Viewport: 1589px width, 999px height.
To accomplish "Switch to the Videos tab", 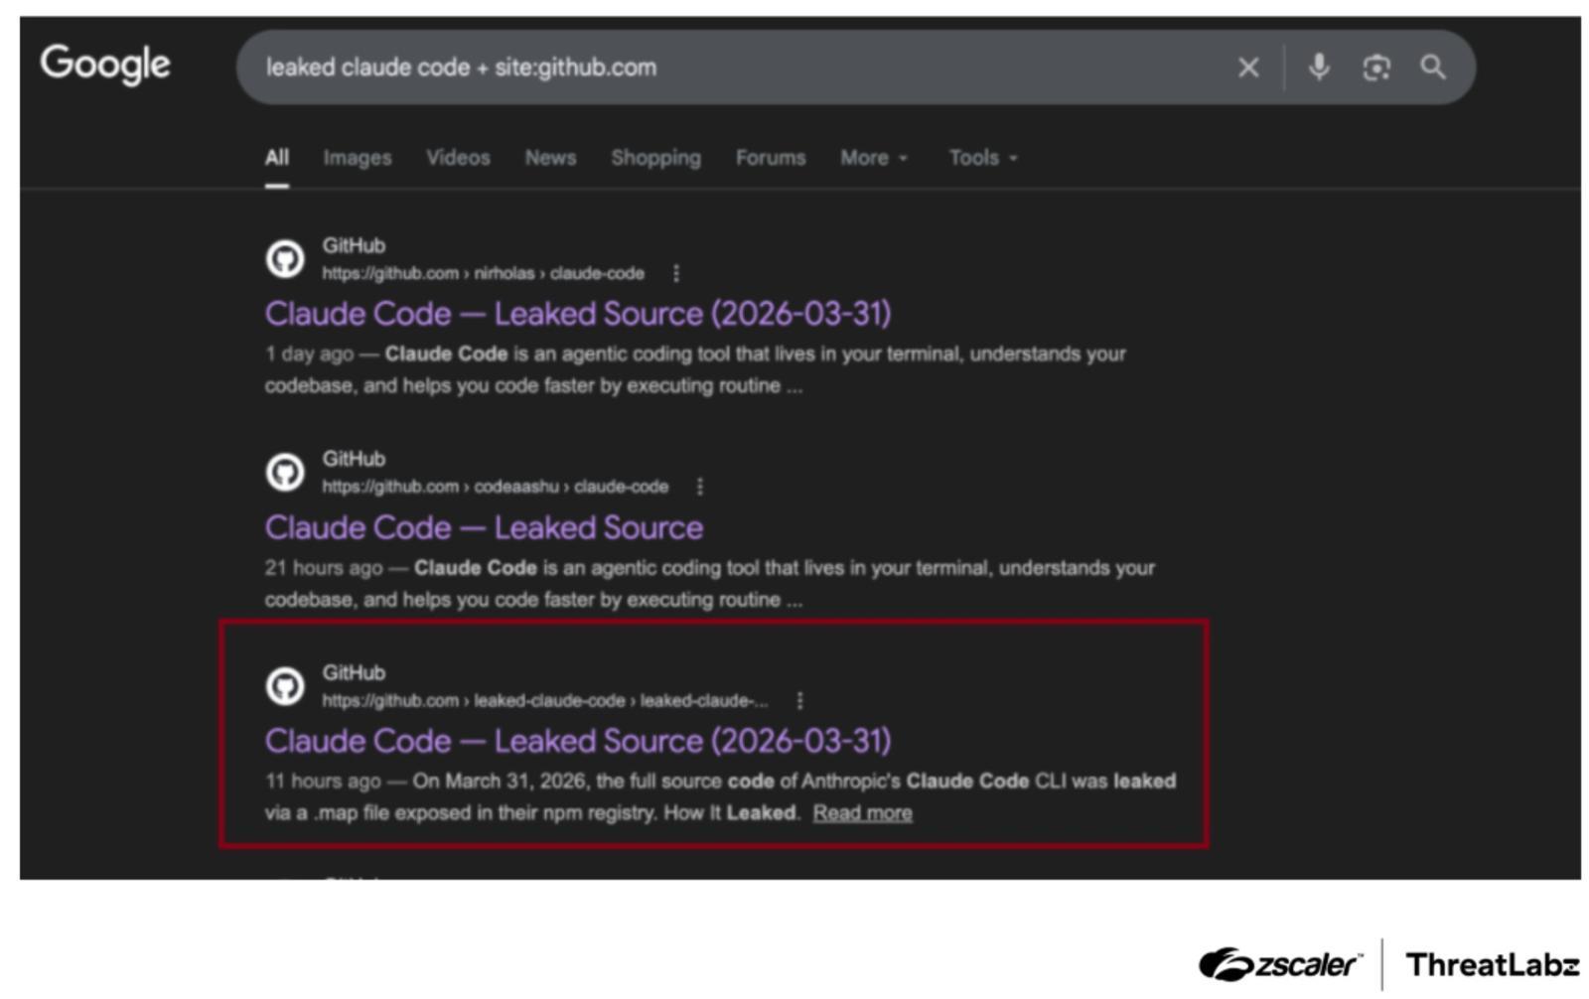I will click(458, 158).
